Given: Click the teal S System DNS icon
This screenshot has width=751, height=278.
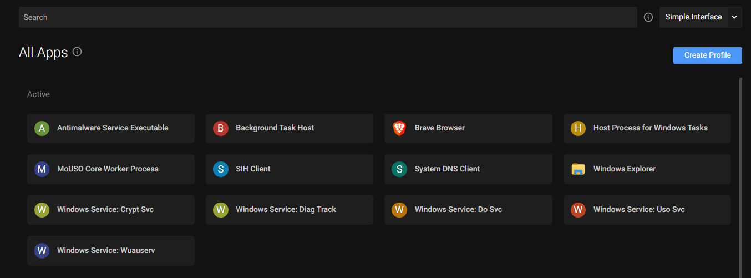Looking at the screenshot, I should pos(399,169).
